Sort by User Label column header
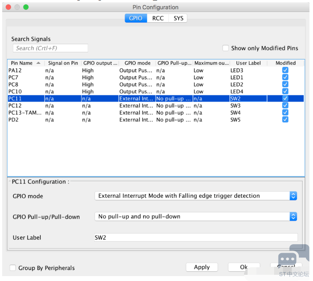This screenshot has height=281, width=313. coord(248,63)
